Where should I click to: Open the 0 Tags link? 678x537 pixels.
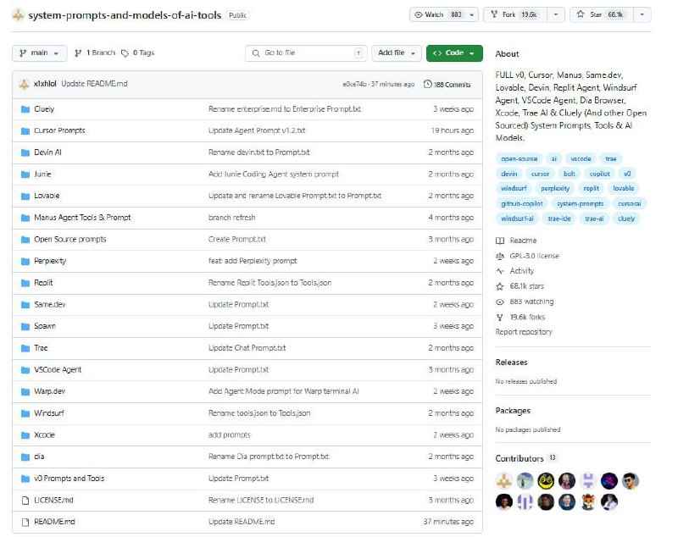tap(138, 53)
